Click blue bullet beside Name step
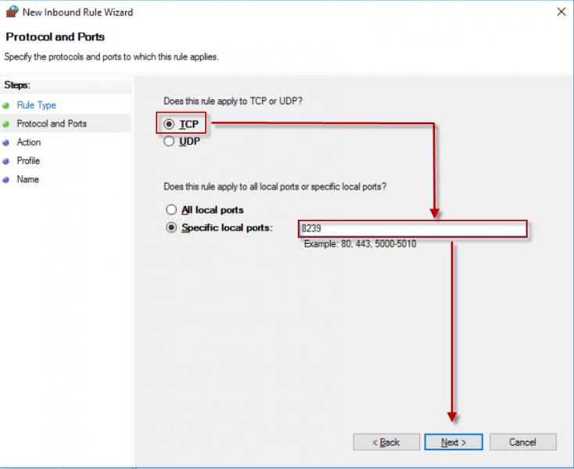This screenshot has width=574, height=469. coord(6,180)
